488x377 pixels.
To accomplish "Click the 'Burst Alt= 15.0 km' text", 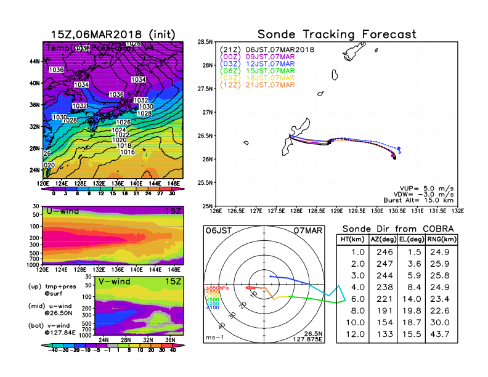I will point(418,200).
